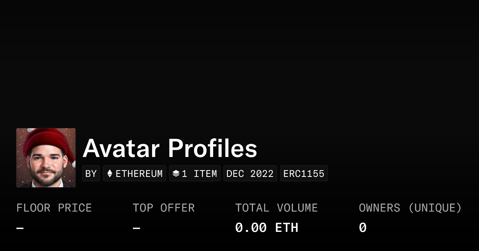Click the dash value under Top Offer
This screenshot has height=251, width=479.
click(137, 228)
